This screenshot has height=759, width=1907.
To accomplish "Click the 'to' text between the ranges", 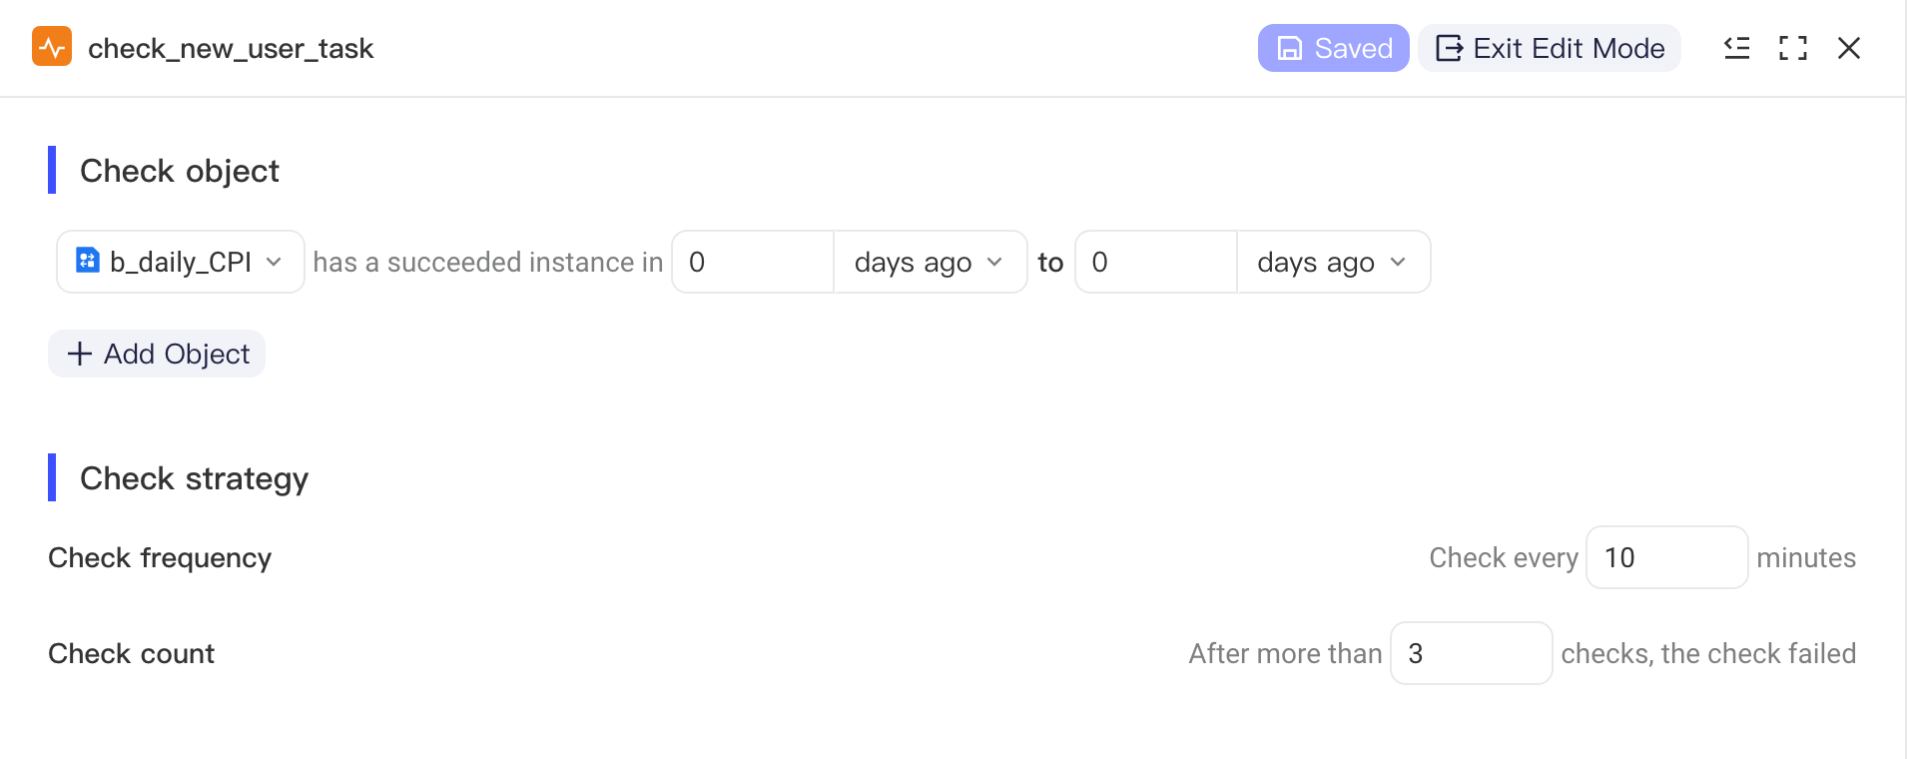I will pos(1050,262).
